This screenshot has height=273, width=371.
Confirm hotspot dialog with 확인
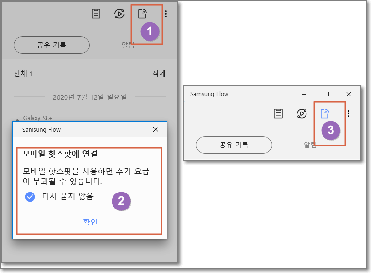pos(90,222)
